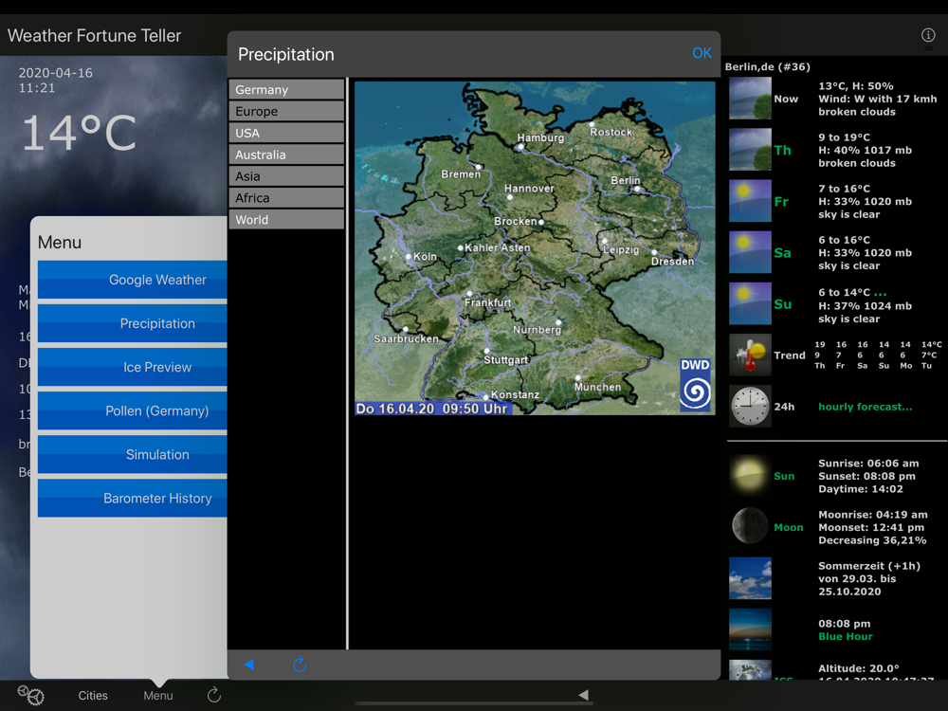
Task: Tap Cities in the bottom bar
Action: click(x=93, y=695)
